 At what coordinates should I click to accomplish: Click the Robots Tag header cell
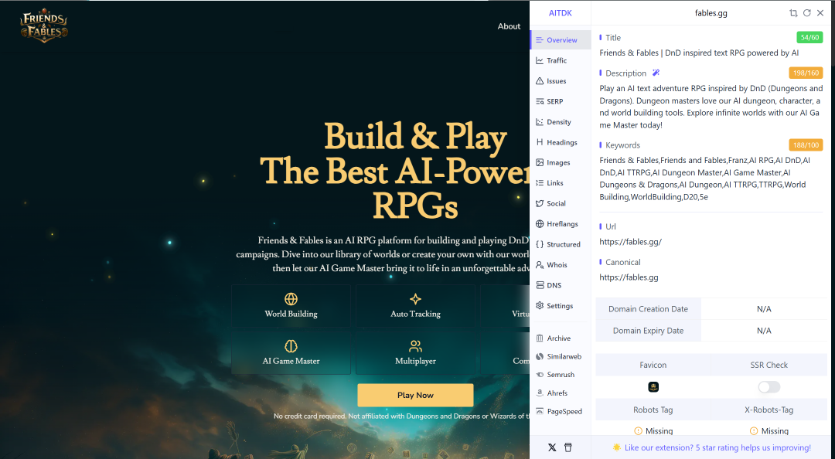coord(653,410)
